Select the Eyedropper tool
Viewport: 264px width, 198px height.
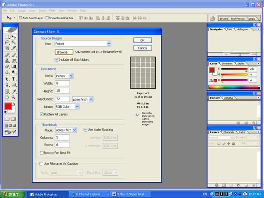(x=14, y=92)
